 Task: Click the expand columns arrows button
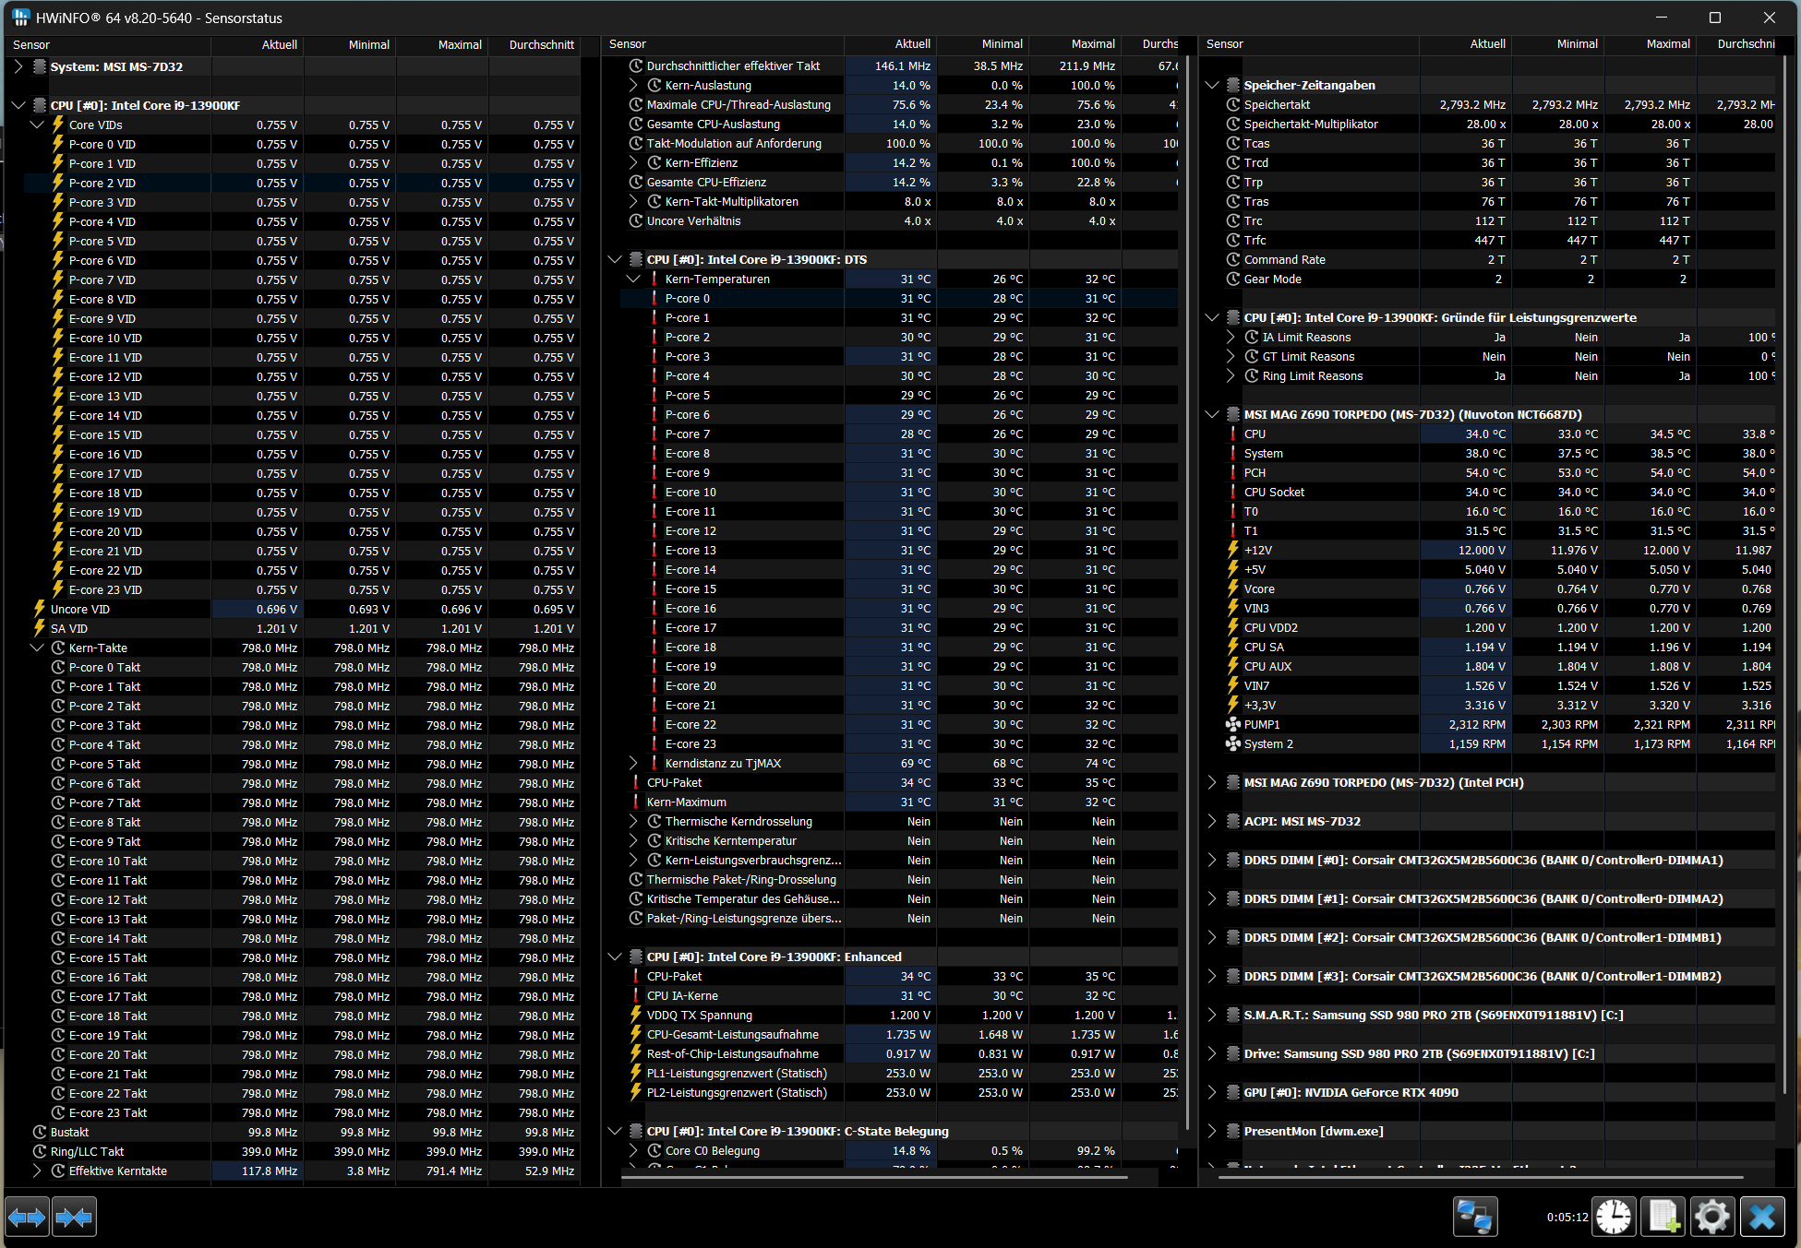(27, 1218)
